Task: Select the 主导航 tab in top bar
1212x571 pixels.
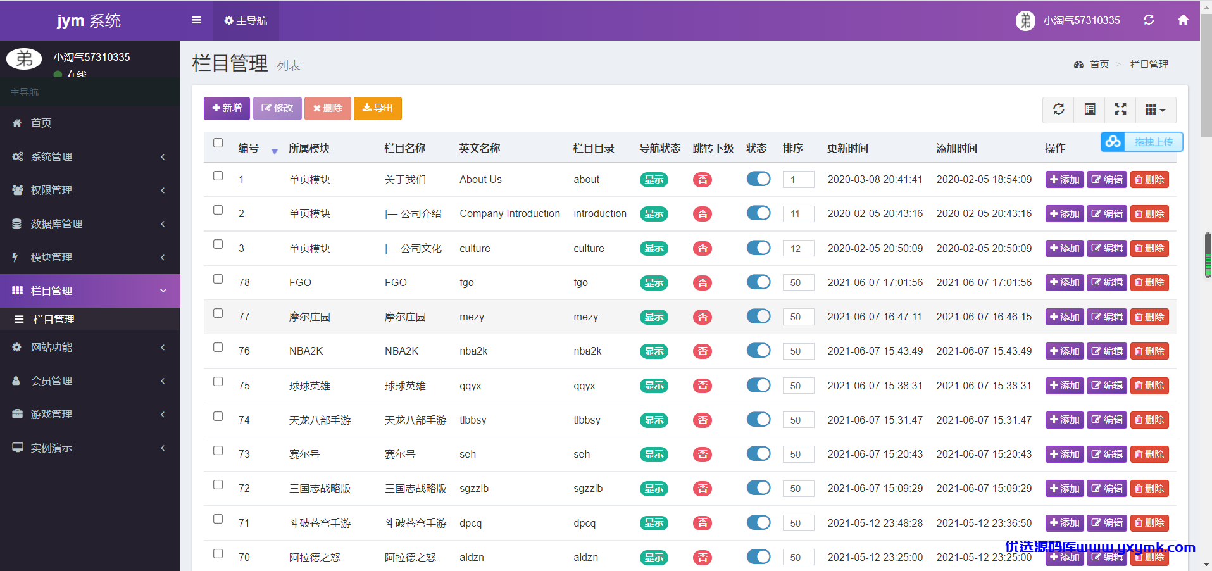Action: coord(246,20)
